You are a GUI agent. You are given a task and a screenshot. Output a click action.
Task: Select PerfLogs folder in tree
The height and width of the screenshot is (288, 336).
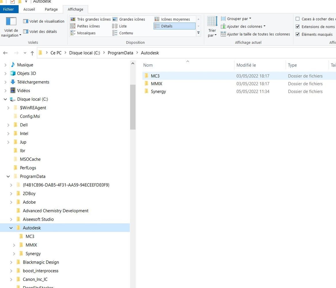pos(28,168)
